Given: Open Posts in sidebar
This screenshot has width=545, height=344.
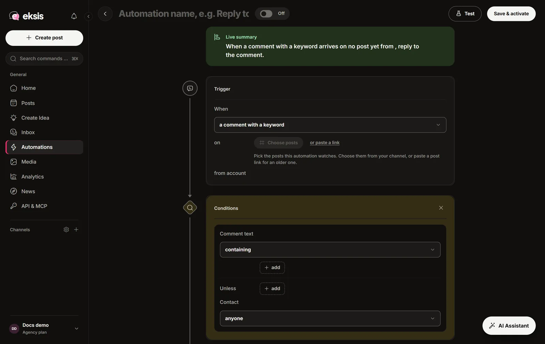Looking at the screenshot, I should click(x=44, y=103).
